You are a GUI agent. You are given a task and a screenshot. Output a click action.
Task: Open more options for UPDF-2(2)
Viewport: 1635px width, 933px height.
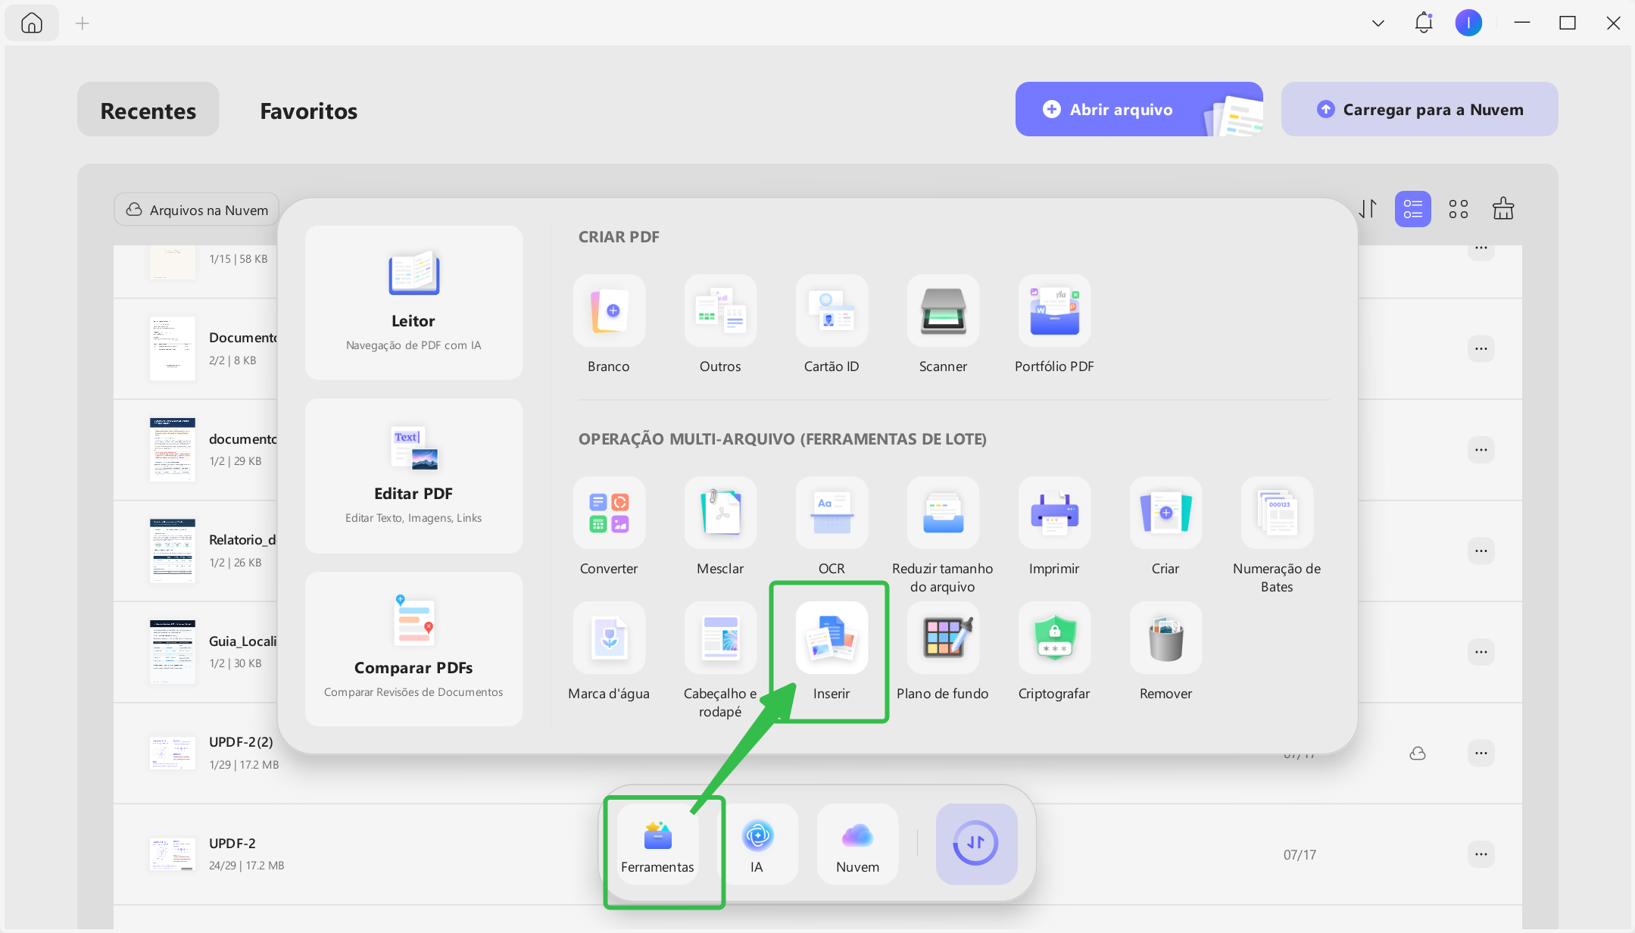(1481, 753)
